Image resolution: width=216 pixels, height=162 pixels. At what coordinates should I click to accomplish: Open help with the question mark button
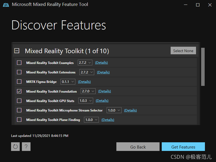26,147
